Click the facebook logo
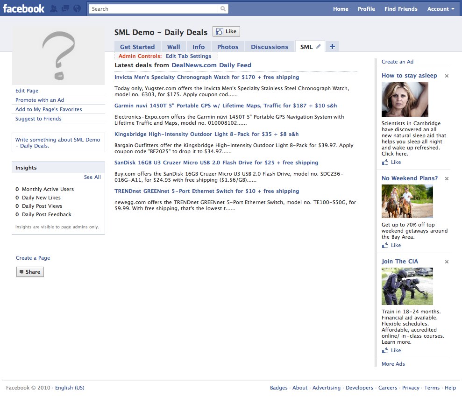 tap(23, 8)
